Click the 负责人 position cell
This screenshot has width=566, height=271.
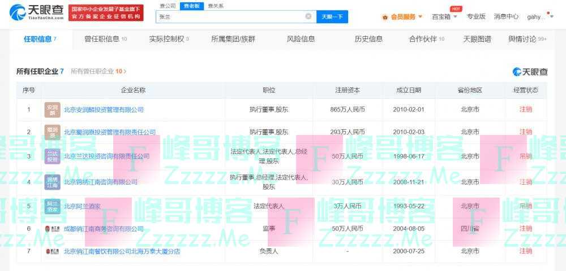click(x=269, y=251)
